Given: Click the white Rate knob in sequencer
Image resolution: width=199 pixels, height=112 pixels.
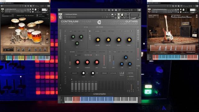Looking at the screenshot, I should 93,73.
